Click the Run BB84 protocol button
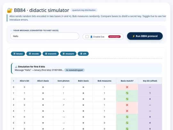Image resolution: width=173 pixels, height=130 pixels. pos(145,36)
